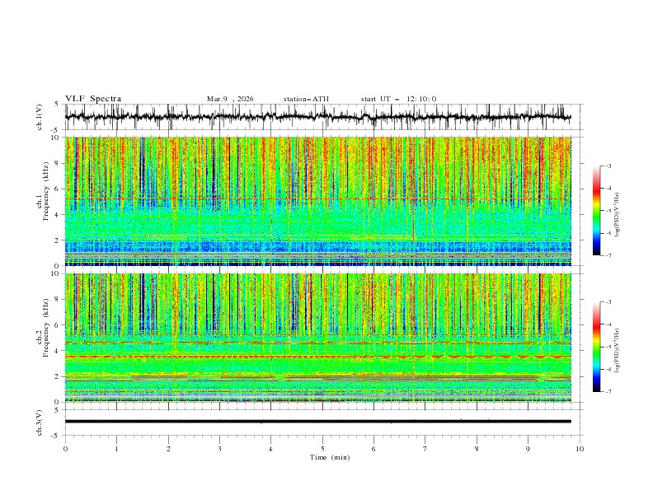653x504 pixels.
Task: Click the ch.1 PSD color bar
Action: (596, 211)
